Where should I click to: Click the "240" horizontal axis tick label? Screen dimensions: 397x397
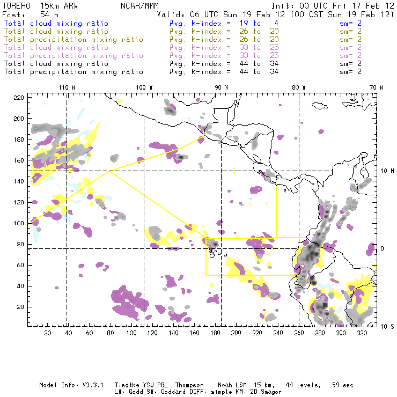pyautogui.click(x=278, y=333)
